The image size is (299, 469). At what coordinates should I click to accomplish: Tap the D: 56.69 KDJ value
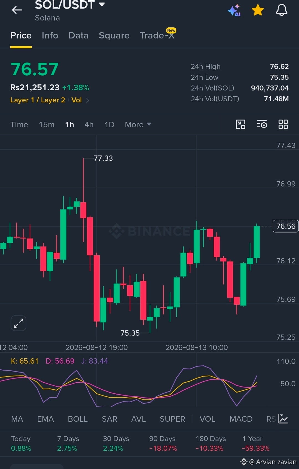(x=60, y=361)
